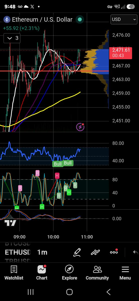Viewport: 139px width, 301px height.
Task: Switch to the Watchlist tab
Action: [14, 273]
